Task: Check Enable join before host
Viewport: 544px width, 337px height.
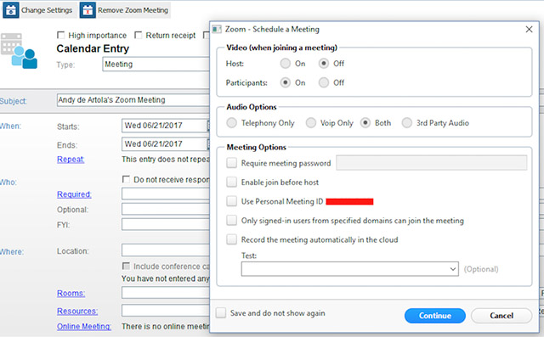Action: pos(231,183)
